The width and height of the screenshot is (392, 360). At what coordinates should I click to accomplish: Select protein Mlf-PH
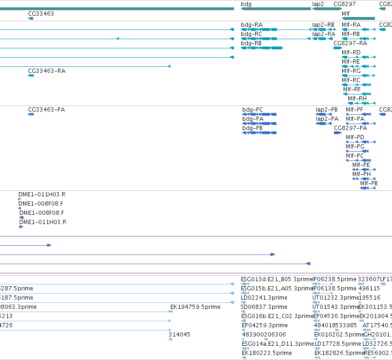click(x=364, y=179)
